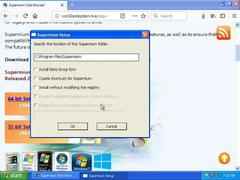Tick Install without modifying the registry
Screen dimensions: 240x180
pos(36,87)
